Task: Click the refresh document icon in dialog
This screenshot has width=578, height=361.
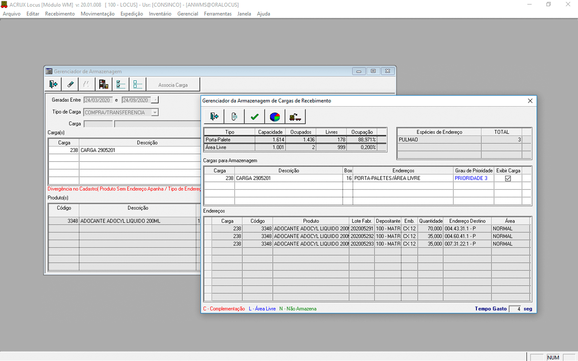Action: 234,117
